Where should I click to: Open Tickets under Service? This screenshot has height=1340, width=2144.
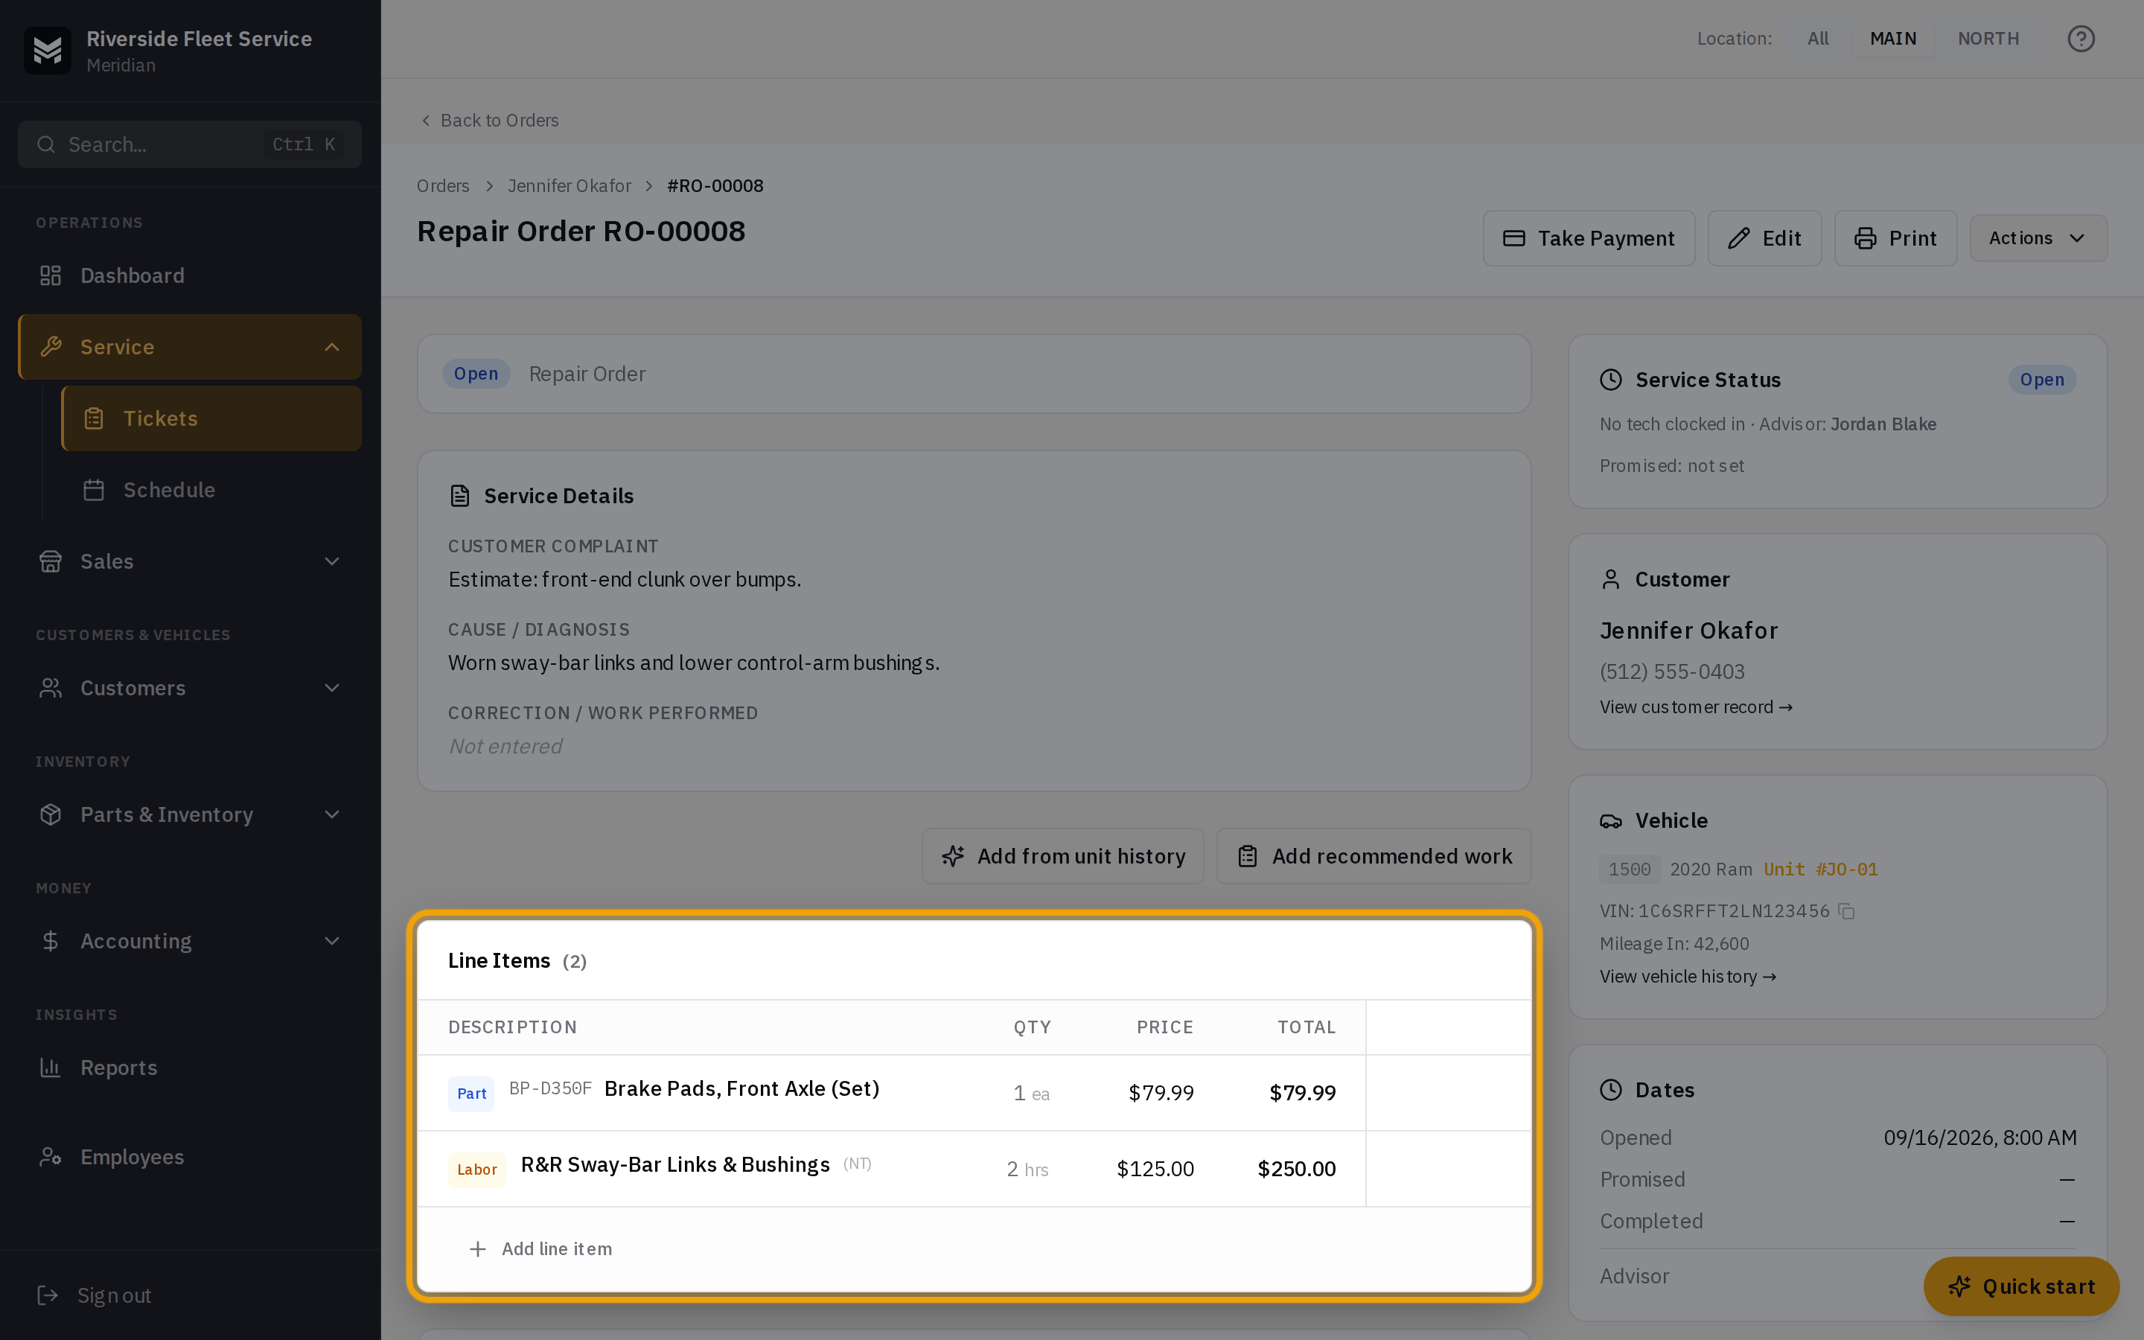211,418
